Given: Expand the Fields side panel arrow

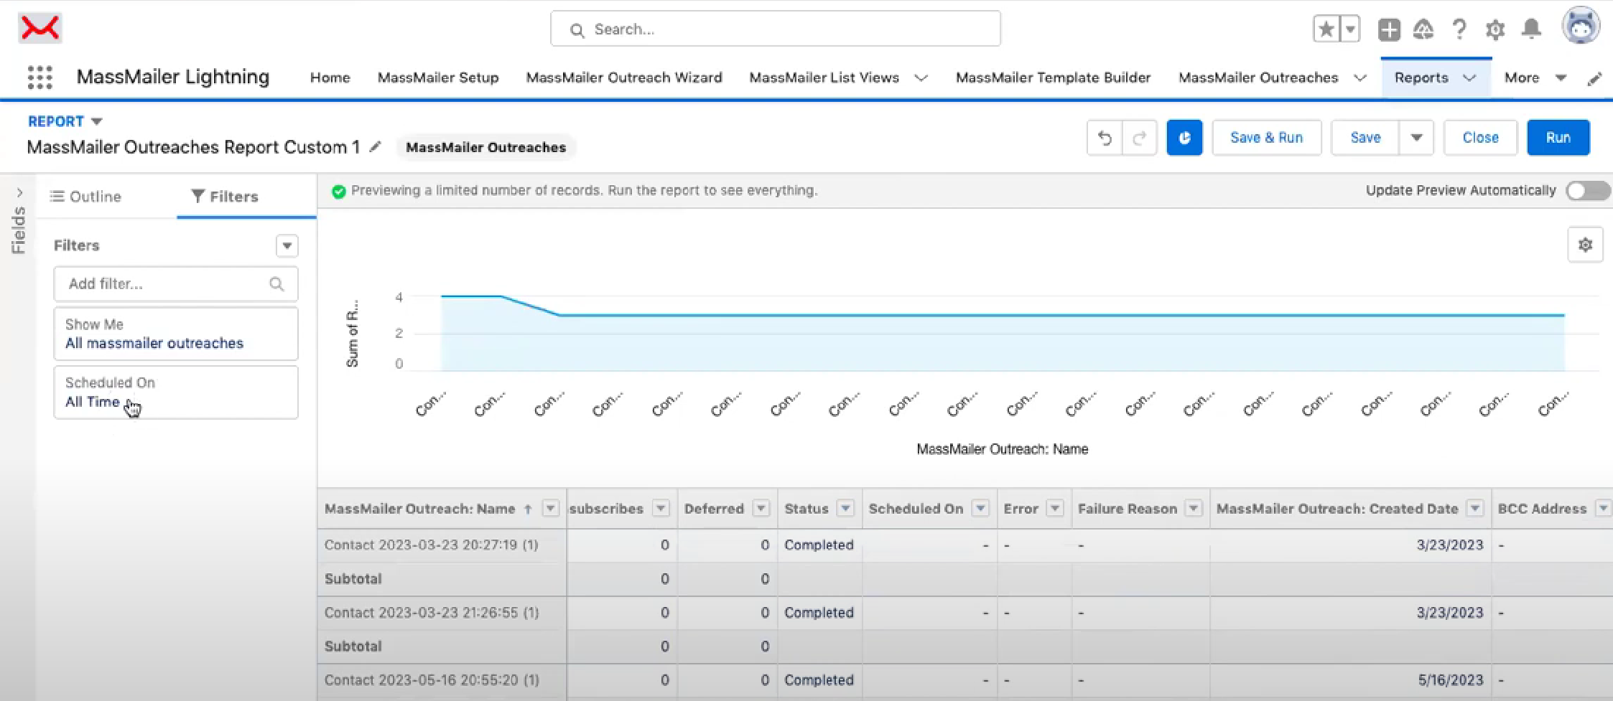Looking at the screenshot, I should point(19,193).
